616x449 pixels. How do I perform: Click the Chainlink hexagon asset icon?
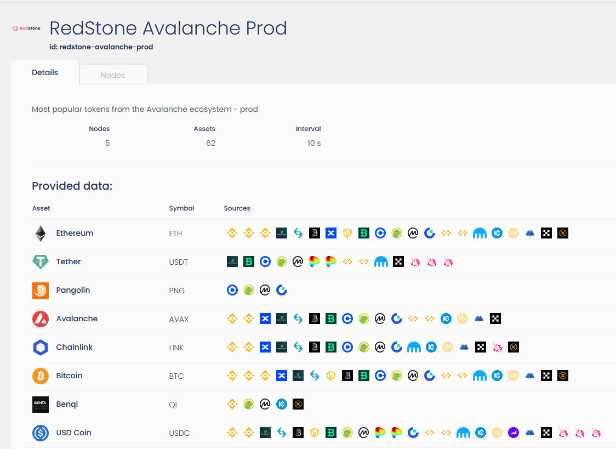pyautogui.click(x=41, y=348)
